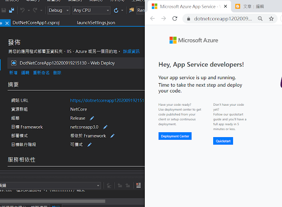Bookmark this page with the star icon
The width and height of the screenshot is (282, 207).
(271, 19)
